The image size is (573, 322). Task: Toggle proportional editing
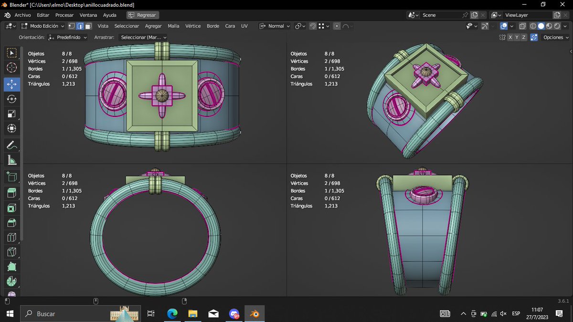coord(337,26)
